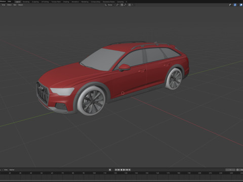Jump to the previous keyframe
This screenshot has width=243, height=182.
118,170
